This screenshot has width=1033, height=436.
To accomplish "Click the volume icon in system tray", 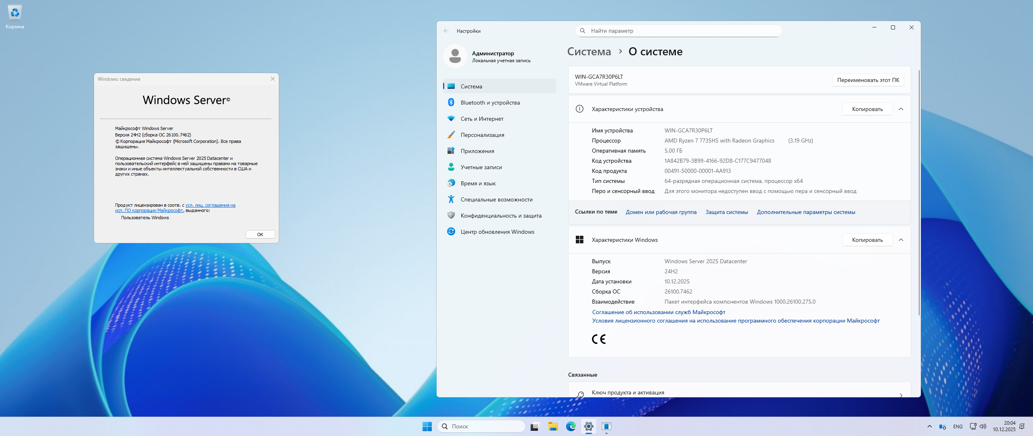I will click(x=983, y=426).
